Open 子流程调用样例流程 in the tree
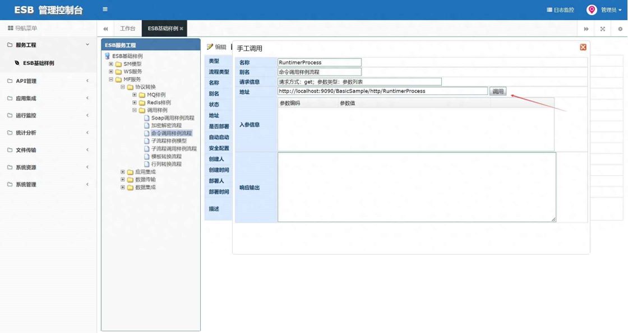 point(174,148)
